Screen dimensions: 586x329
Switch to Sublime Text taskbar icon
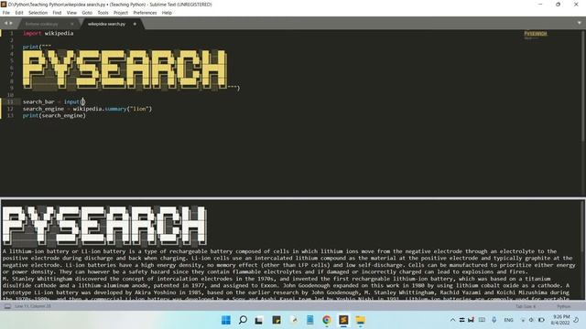(x=343, y=320)
